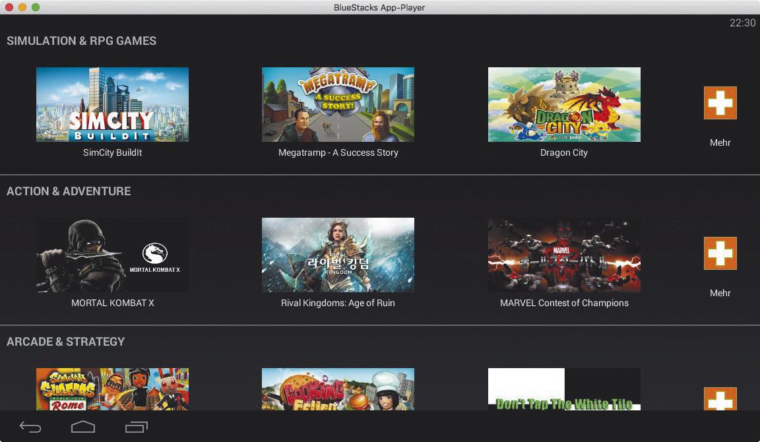Open the SimCity BuildIt game thumbnail
Screen dimensions: 760x442
pos(112,105)
